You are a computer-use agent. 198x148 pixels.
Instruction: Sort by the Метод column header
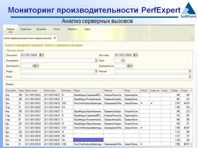[132, 90]
